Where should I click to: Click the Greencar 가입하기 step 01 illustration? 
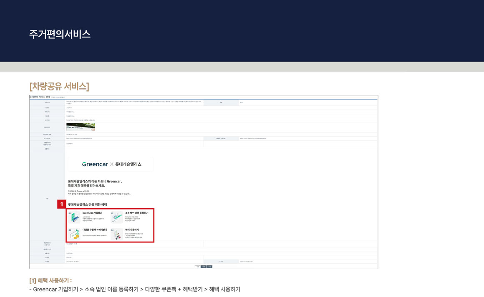[75, 217]
